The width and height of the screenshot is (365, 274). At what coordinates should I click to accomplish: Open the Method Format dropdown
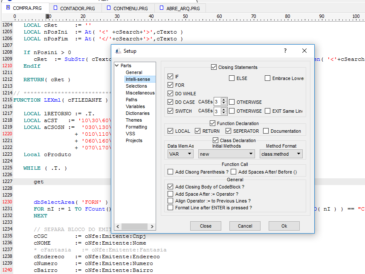(x=281, y=154)
